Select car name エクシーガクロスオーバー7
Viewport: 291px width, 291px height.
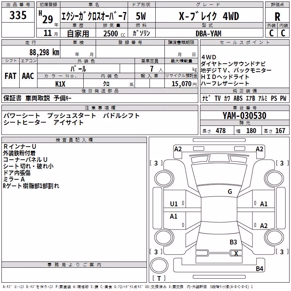[94, 16]
